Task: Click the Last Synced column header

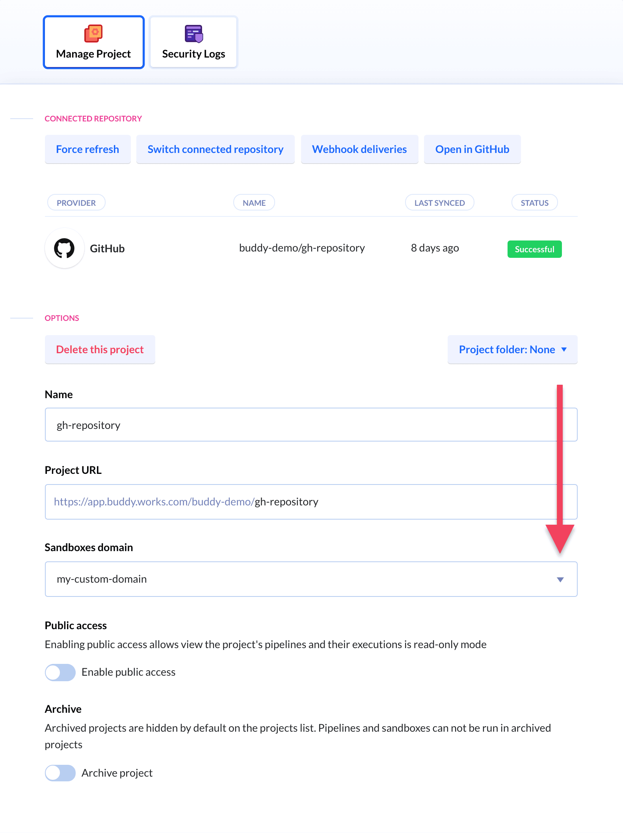Action: tap(439, 203)
